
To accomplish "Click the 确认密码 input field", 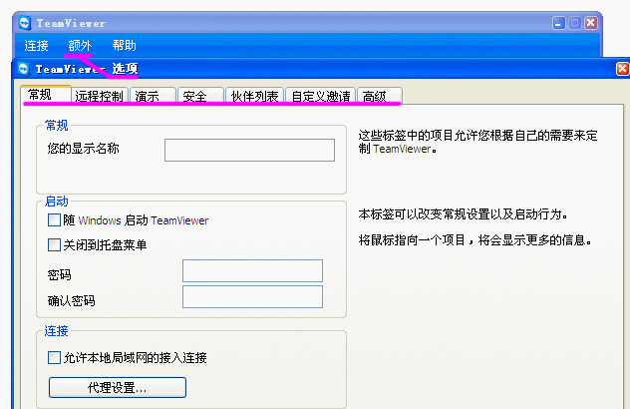I will point(252,297).
